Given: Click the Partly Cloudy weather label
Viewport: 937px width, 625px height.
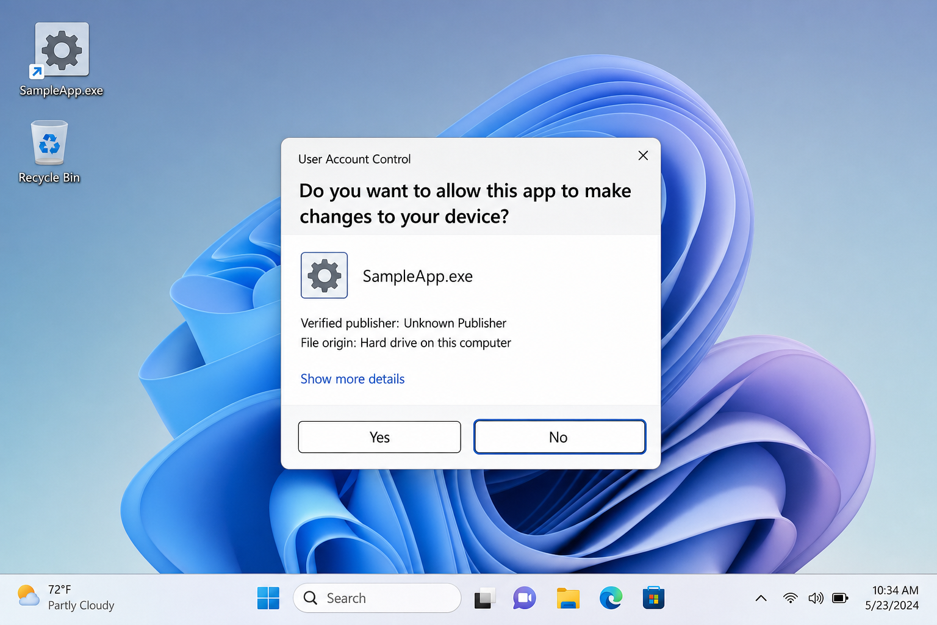Looking at the screenshot, I should pyautogui.click(x=81, y=605).
